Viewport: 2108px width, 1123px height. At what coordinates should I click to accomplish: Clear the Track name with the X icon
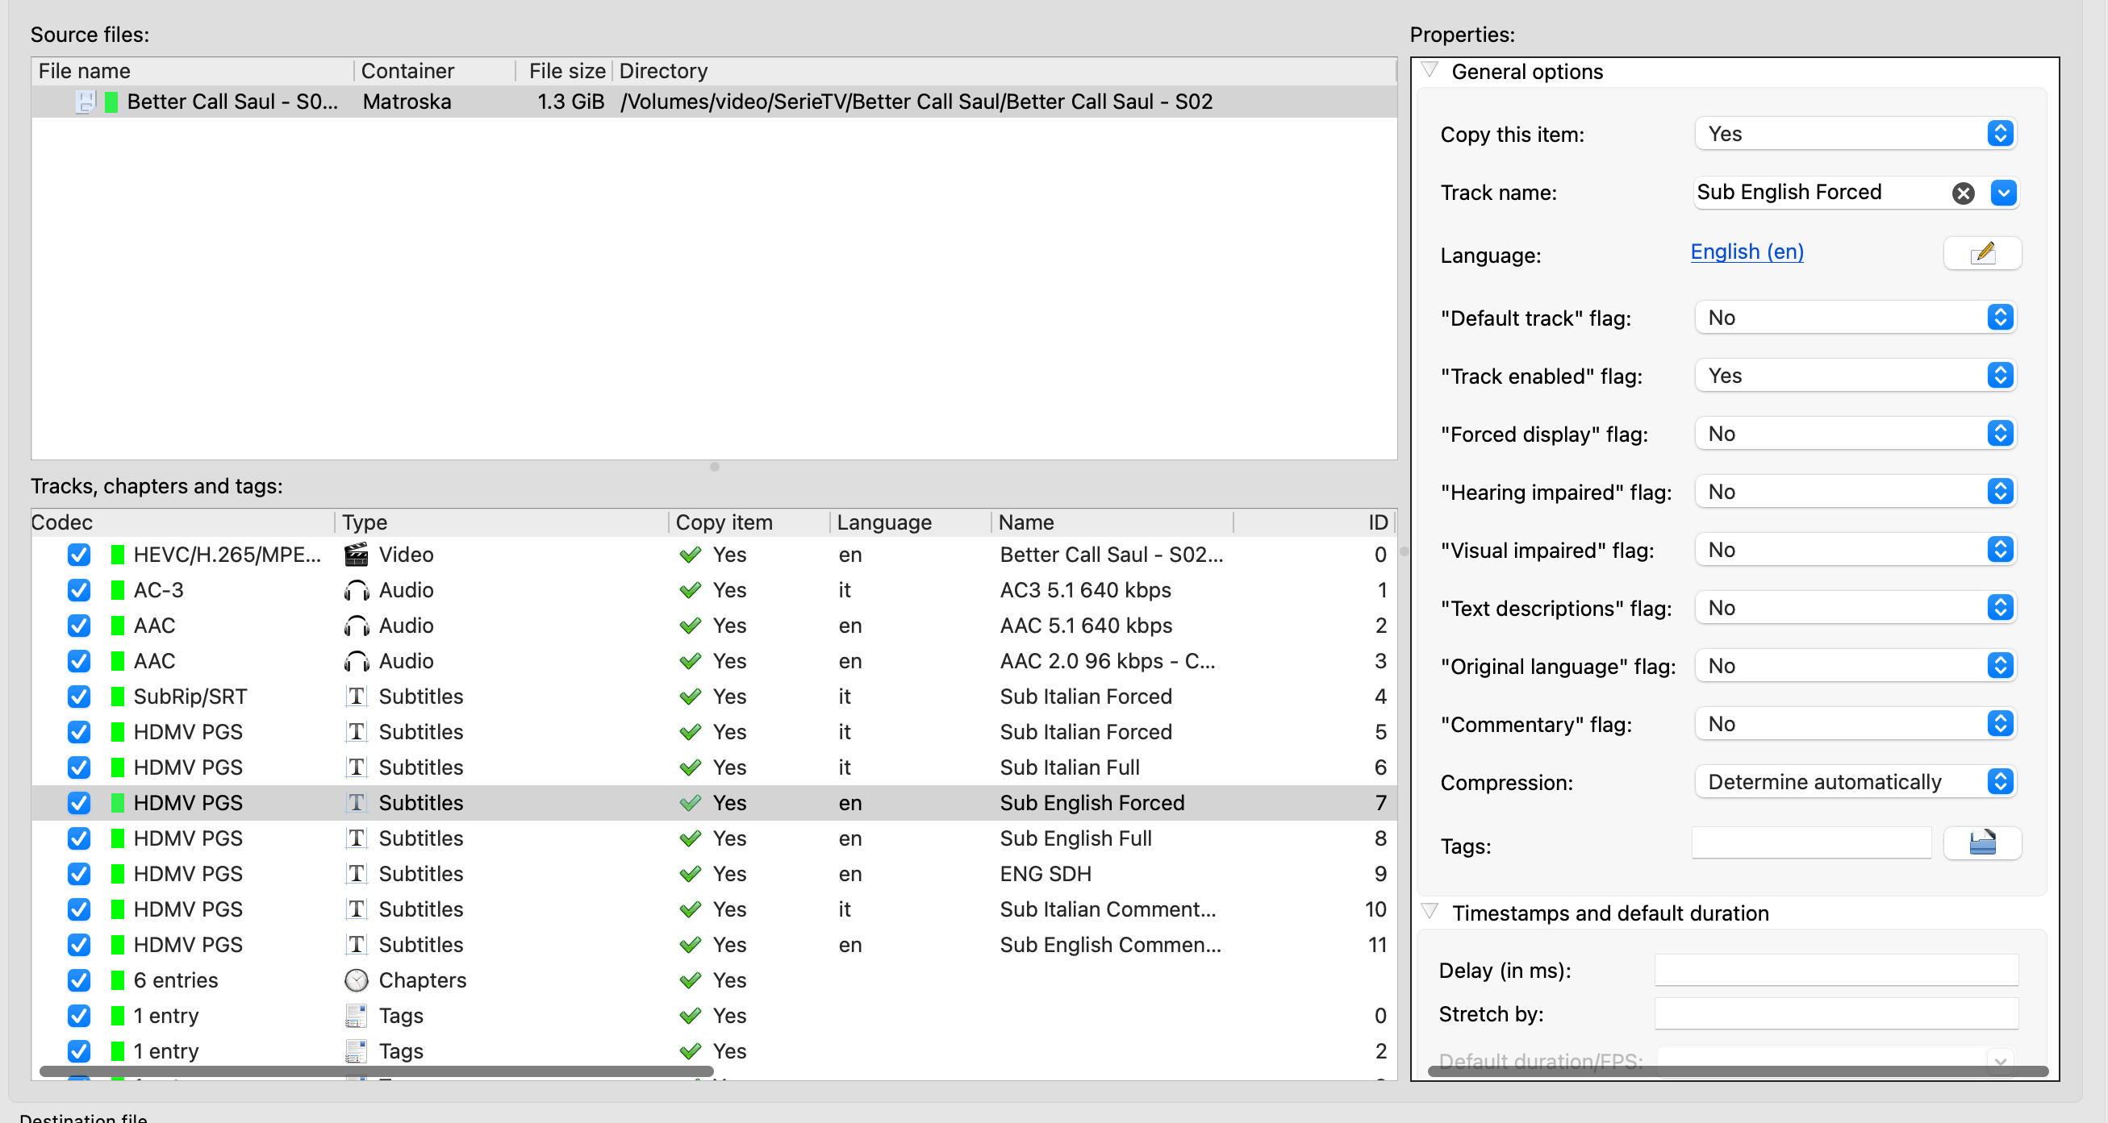click(1962, 193)
